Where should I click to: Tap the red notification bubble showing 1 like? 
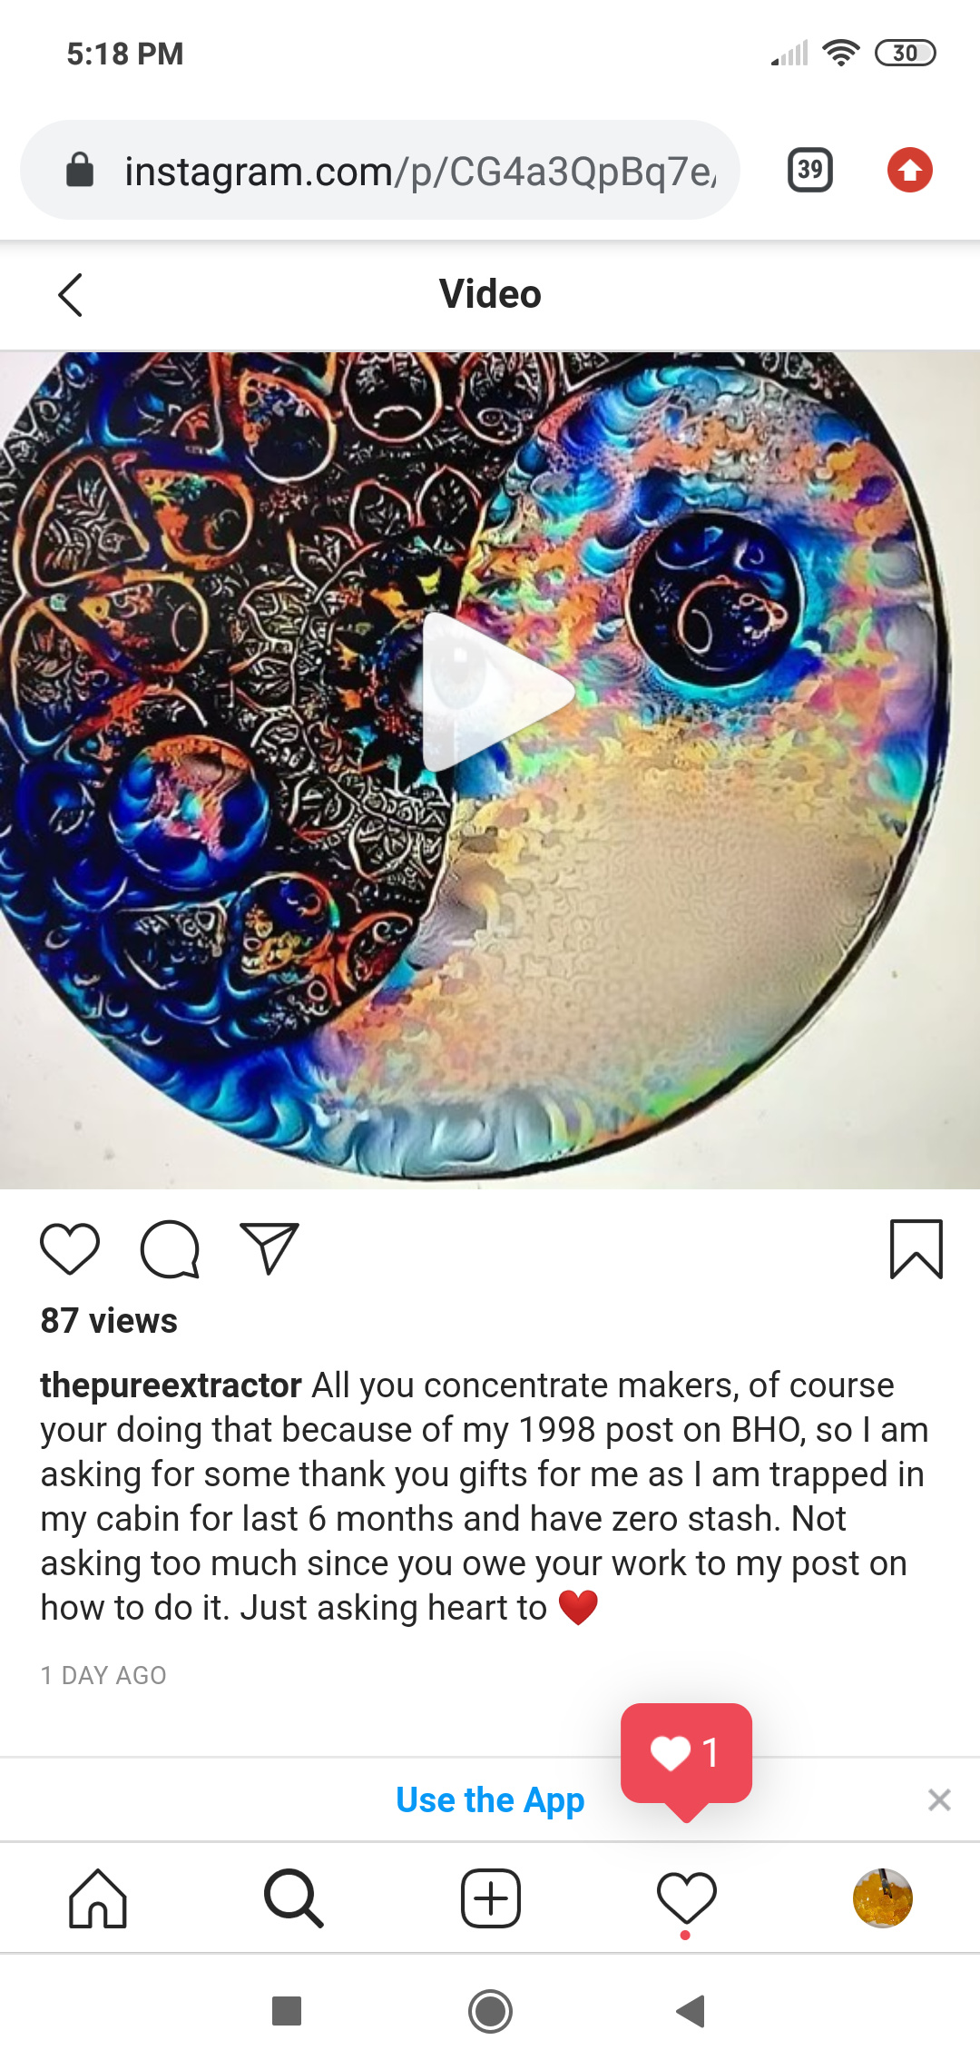686,1754
